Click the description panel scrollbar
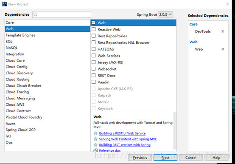The height and width of the screenshot is (164, 235). (175, 130)
